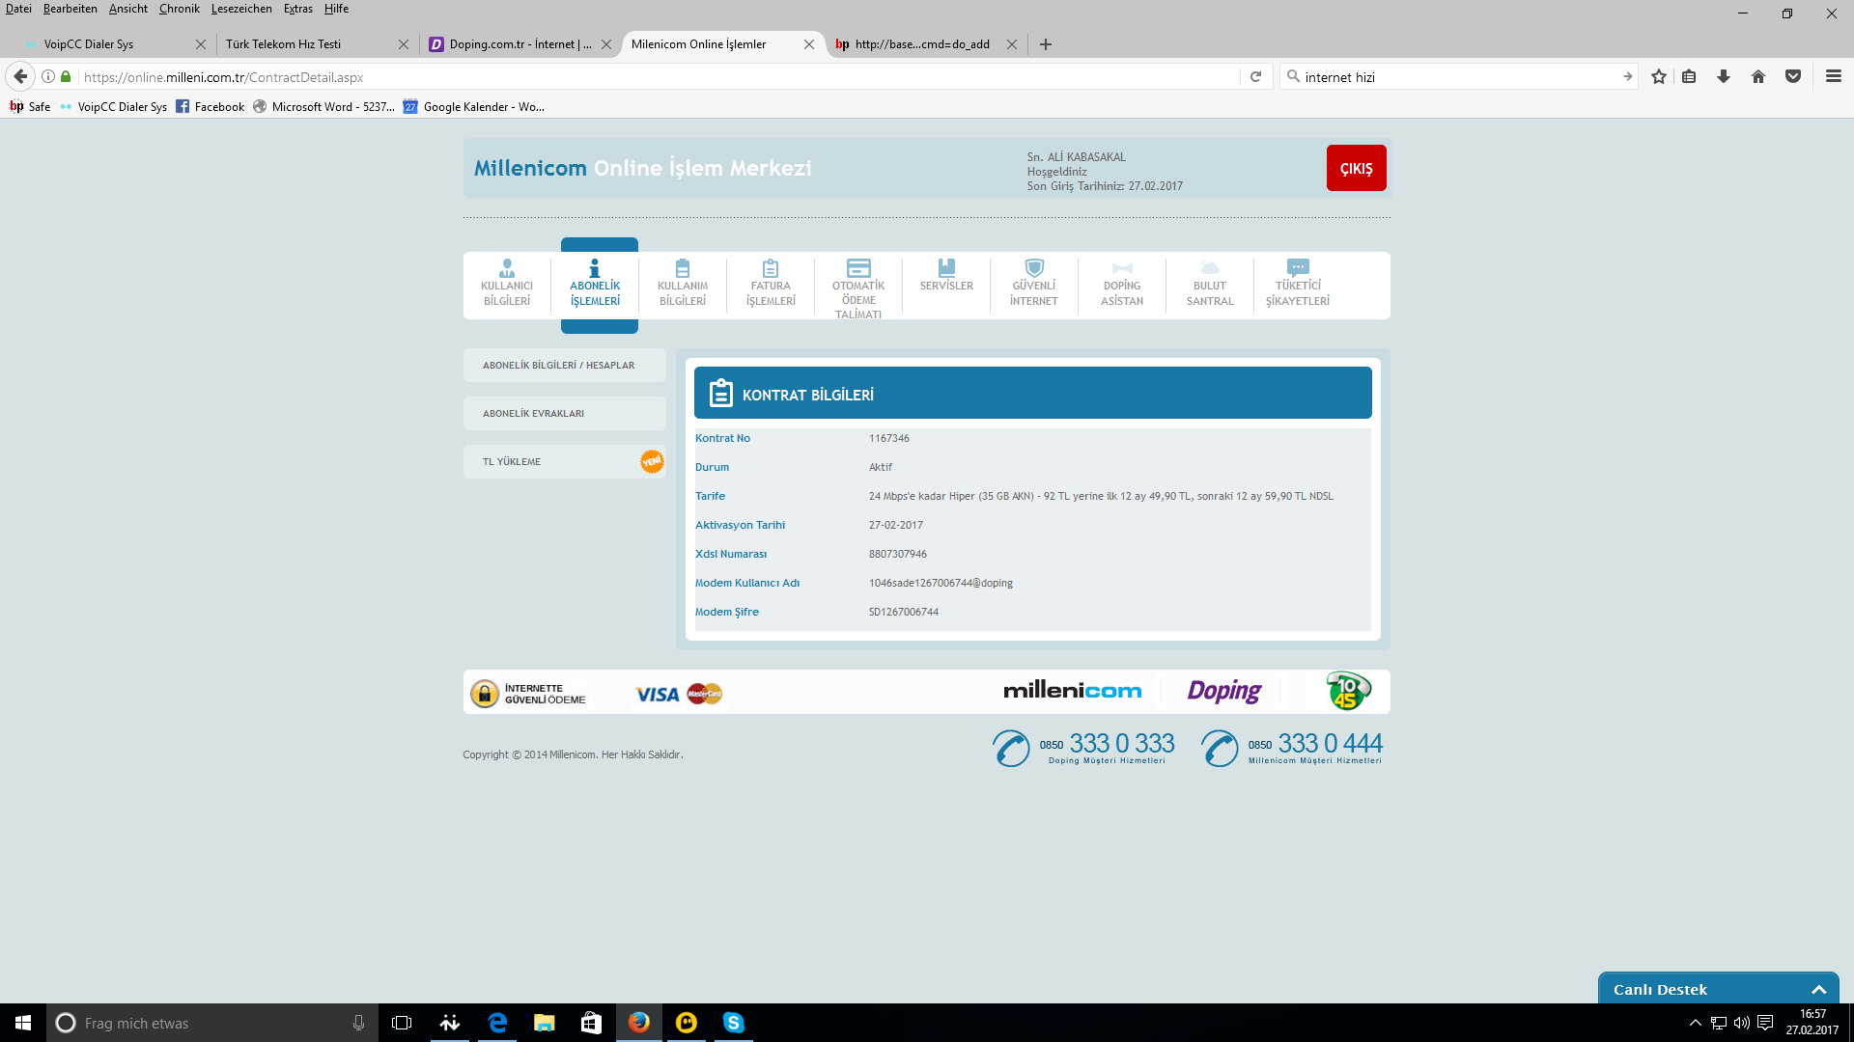Viewport: 1854px width, 1042px height.
Task: Show bookmarks list icon
Action: (x=1689, y=76)
